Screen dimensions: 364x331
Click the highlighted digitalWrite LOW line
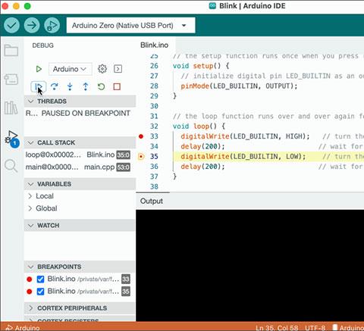pos(268,157)
